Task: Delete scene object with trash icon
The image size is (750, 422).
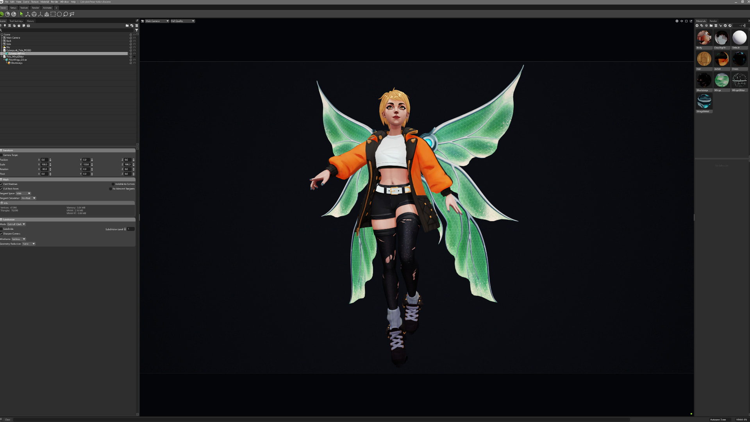Action: coord(136,26)
